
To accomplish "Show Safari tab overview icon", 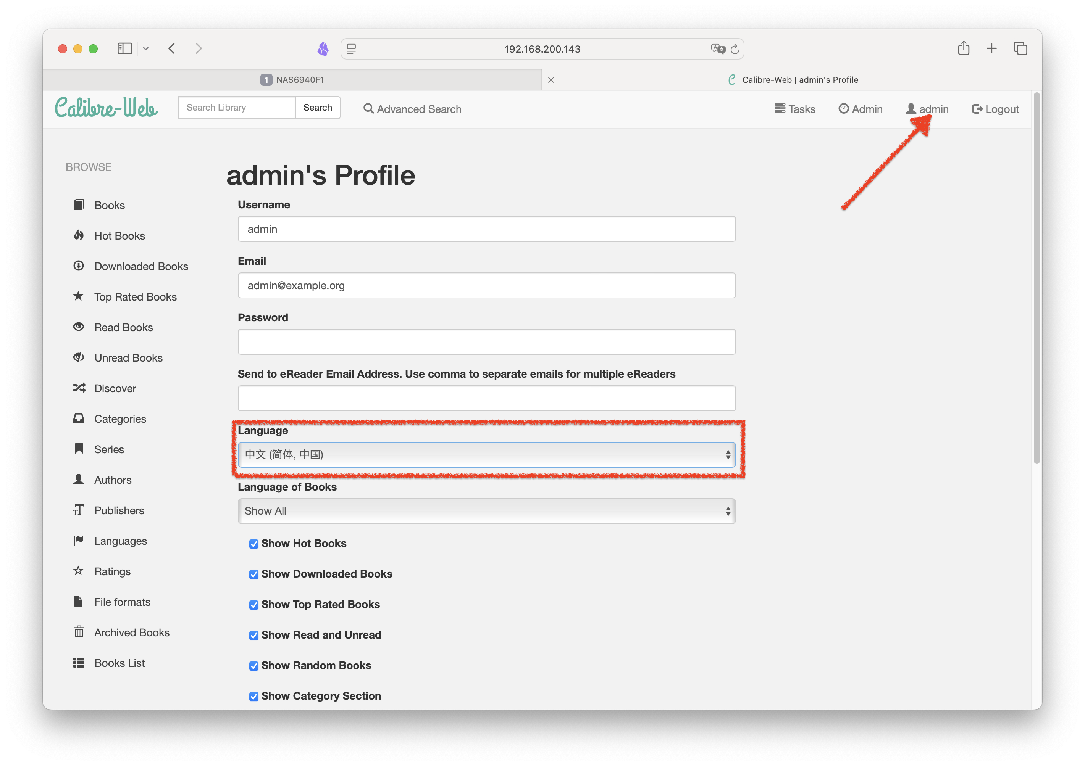I will coord(1021,49).
